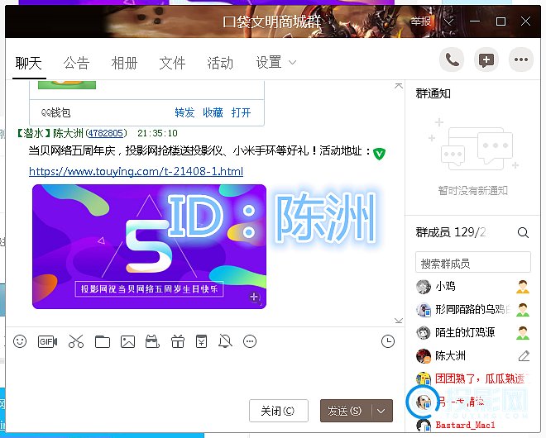Image resolution: width=546 pixels, height=438 pixels.
Task: Click 打开 on the QQ钱包 card
Action: point(241,112)
